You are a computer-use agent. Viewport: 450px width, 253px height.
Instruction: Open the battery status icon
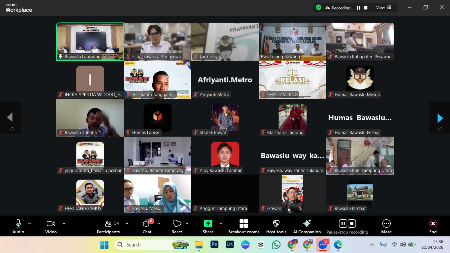tap(412, 245)
